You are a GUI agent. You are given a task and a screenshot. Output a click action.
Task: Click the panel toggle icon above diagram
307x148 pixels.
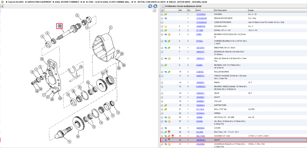[x=2, y=6]
